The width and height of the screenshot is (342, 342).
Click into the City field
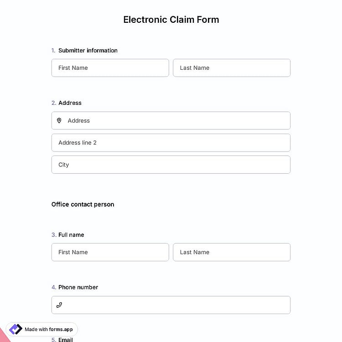click(x=171, y=165)
